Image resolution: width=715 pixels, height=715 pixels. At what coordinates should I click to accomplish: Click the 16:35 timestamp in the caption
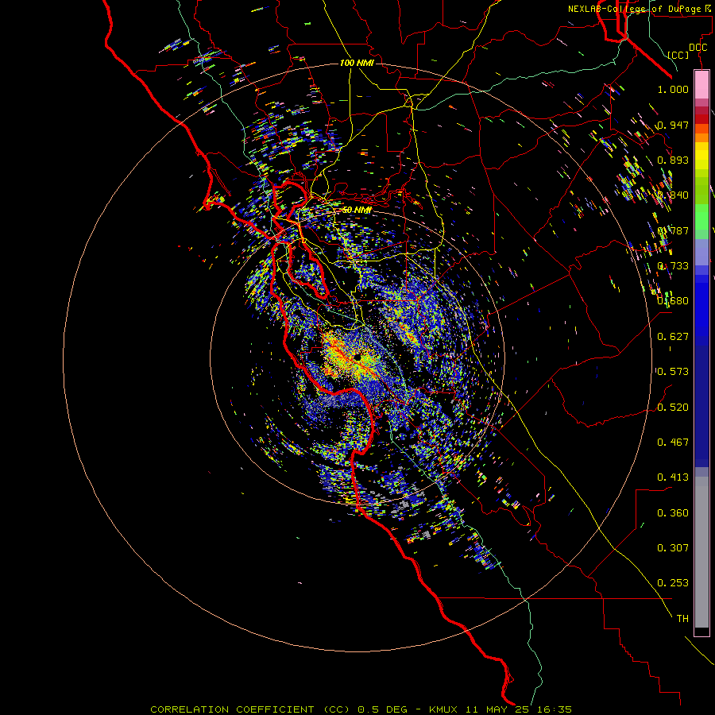555,709
